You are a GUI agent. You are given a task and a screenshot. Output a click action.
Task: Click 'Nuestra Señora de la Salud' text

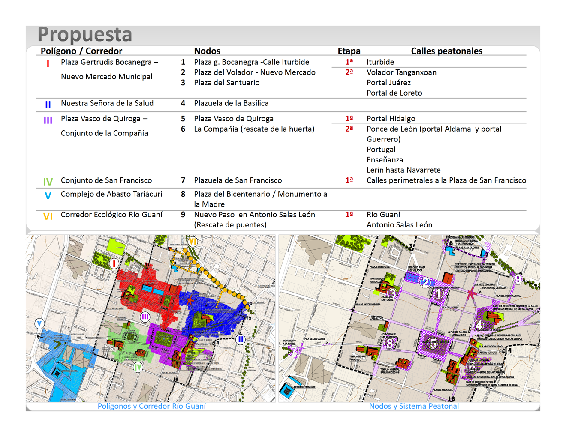click(107, 103)
